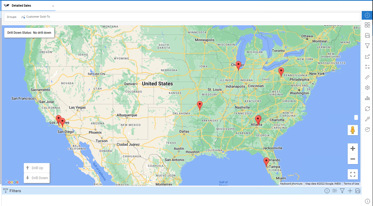Open the filter funnel icon in the right sidebar
Screen dimensions: 373x206
pyautogui.click(x=367, y=46)
